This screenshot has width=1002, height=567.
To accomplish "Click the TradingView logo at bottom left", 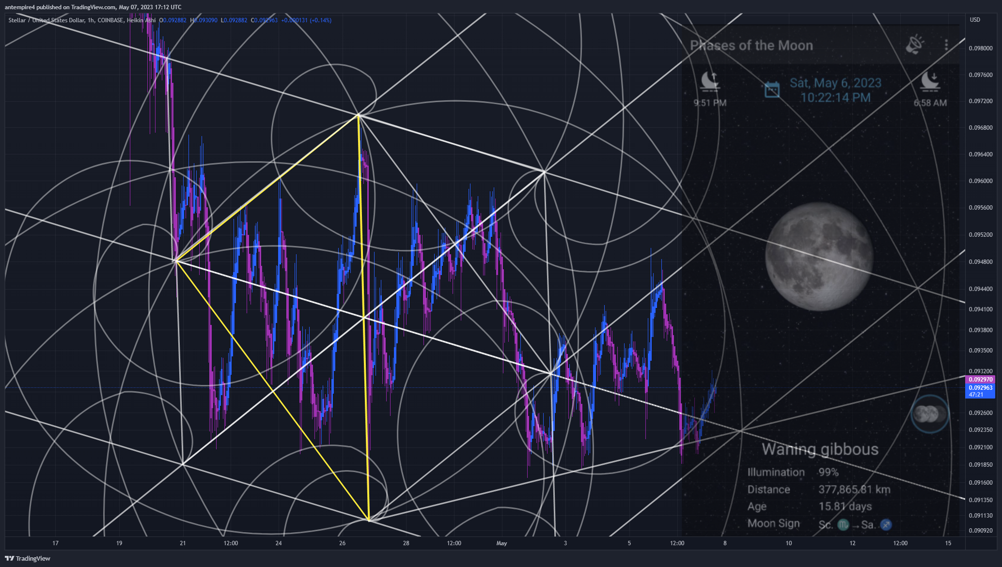I will 28,558.
